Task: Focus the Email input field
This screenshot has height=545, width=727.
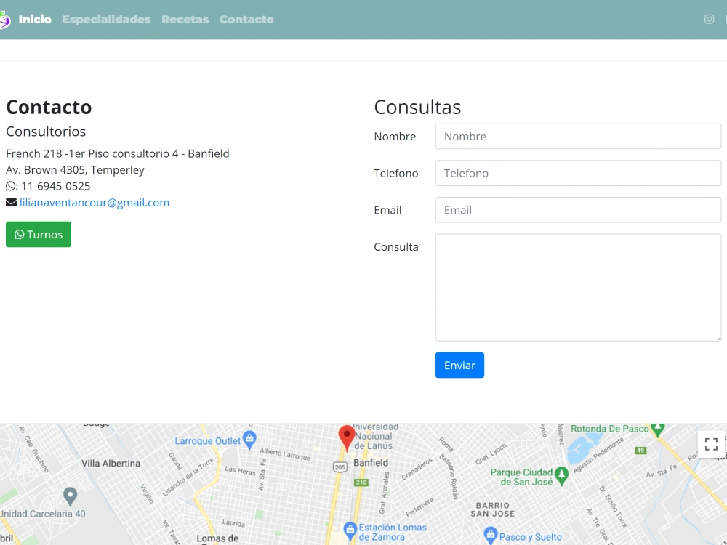Action: 578,210
